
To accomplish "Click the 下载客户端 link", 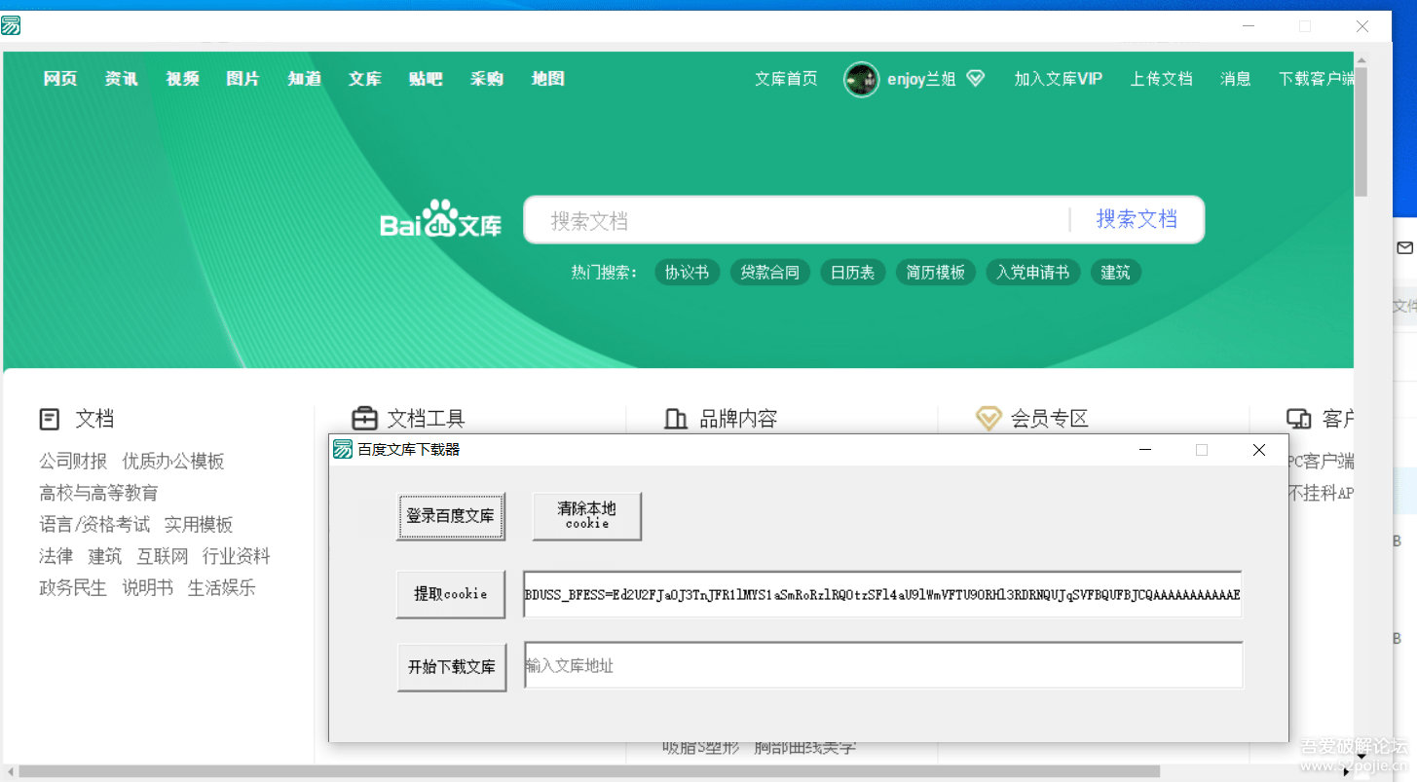I will pos(1317,79).
